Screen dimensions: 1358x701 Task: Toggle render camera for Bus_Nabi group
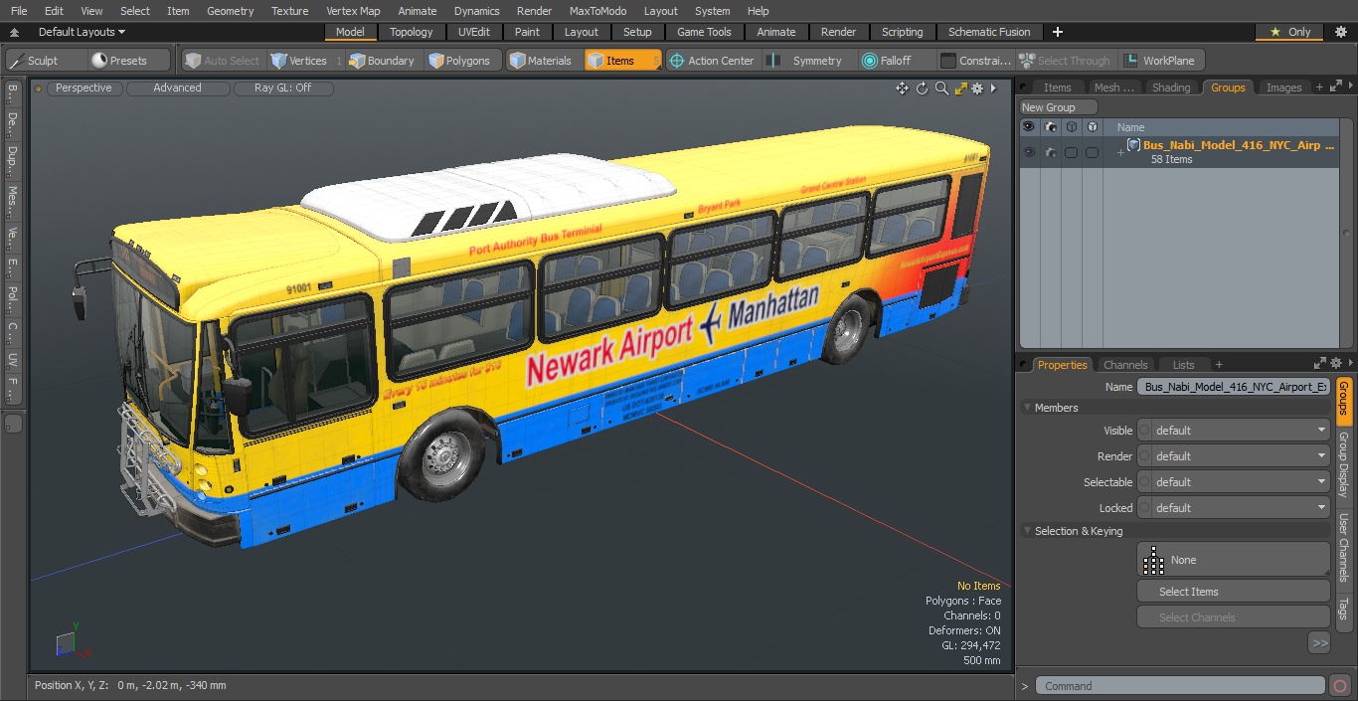coord(1050,152)
